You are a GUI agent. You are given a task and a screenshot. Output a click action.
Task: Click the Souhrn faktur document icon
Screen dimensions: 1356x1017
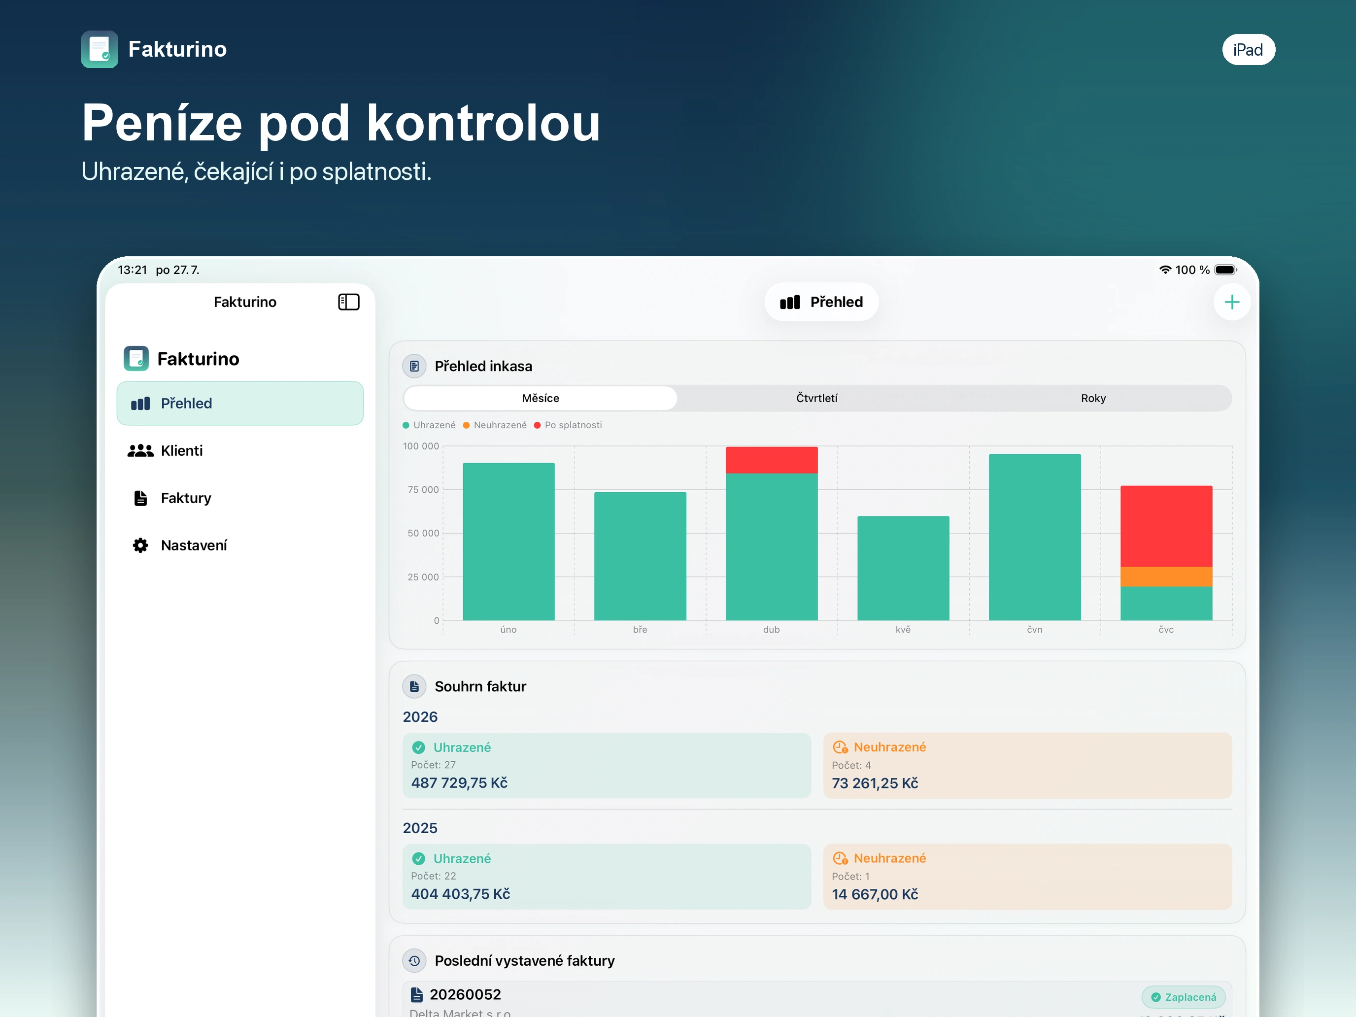414,686
